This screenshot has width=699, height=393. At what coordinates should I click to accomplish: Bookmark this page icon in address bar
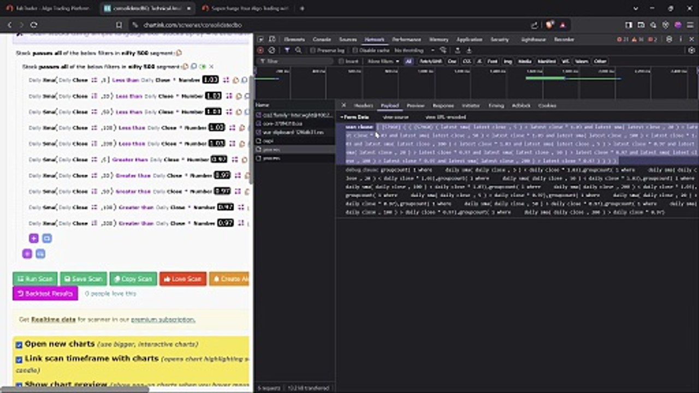coord(119,25)
